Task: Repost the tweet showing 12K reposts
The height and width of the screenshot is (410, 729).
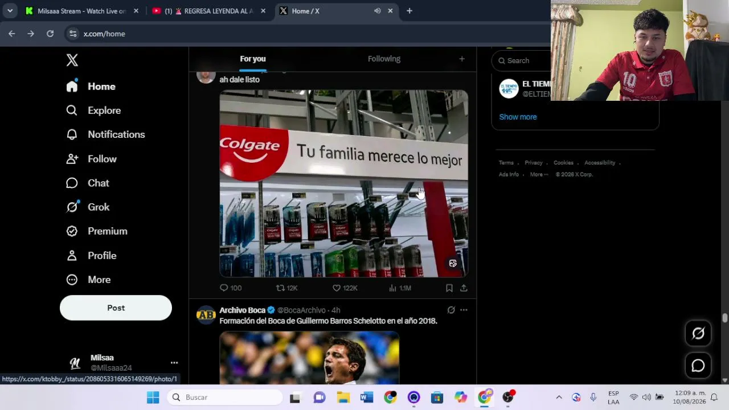Action: tap(287, 288)
